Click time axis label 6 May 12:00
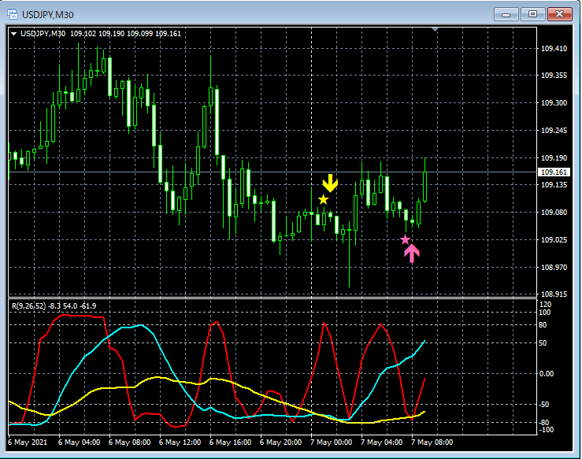This screenshot has width=582, height=459. point(180,442)
